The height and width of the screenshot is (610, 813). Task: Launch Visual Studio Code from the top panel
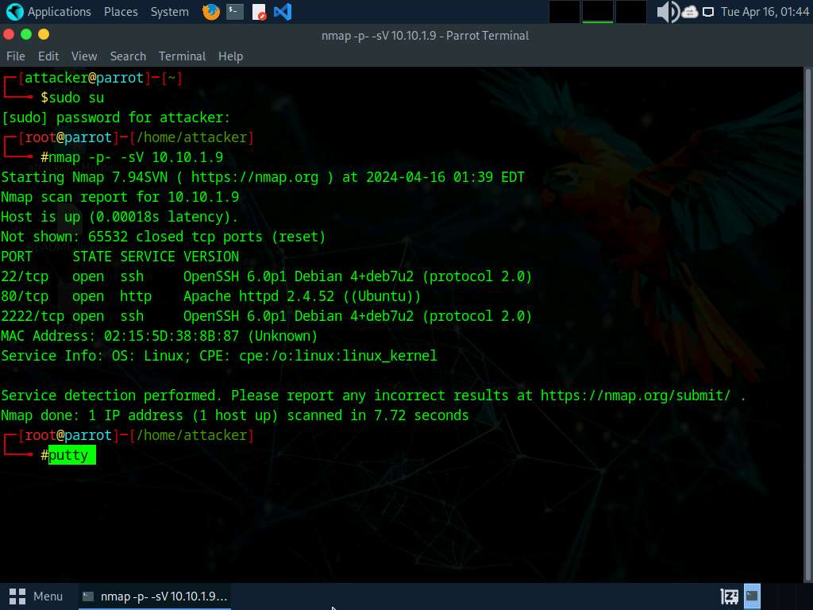coord(283,11)
